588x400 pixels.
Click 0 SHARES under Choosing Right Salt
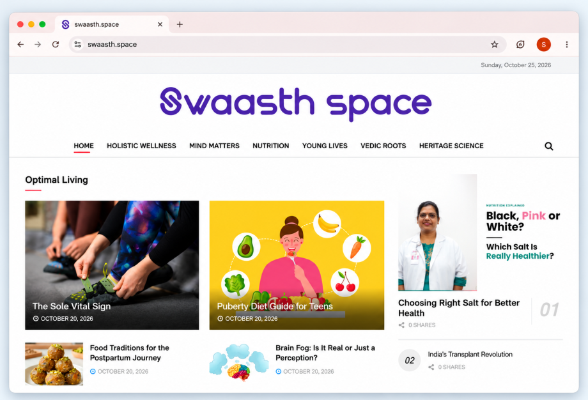click(422, 325)
